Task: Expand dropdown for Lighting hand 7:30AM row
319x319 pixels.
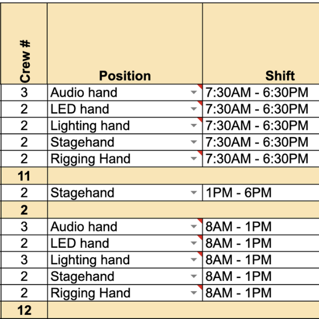Action: [194, 125]
